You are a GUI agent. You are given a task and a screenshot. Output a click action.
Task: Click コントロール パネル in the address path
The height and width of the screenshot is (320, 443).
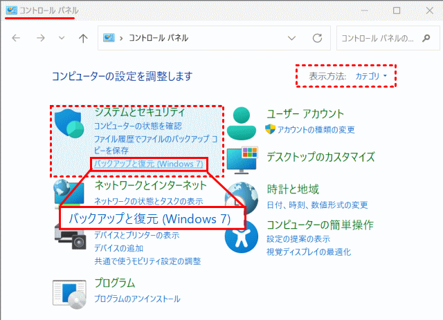[x=159, y=38]
